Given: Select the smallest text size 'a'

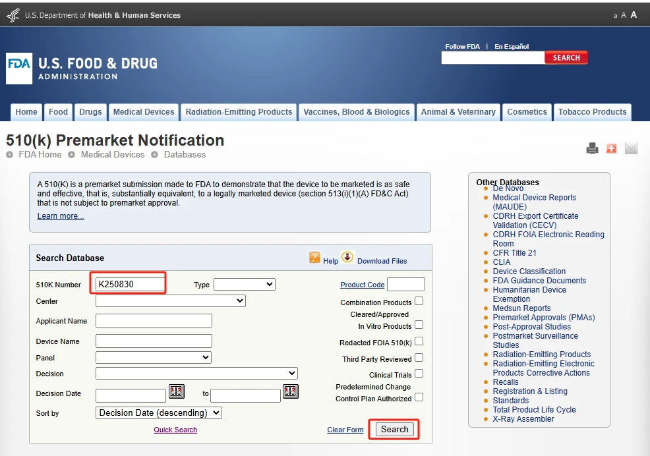Looking at the screenshot, I should pos(615,16).
